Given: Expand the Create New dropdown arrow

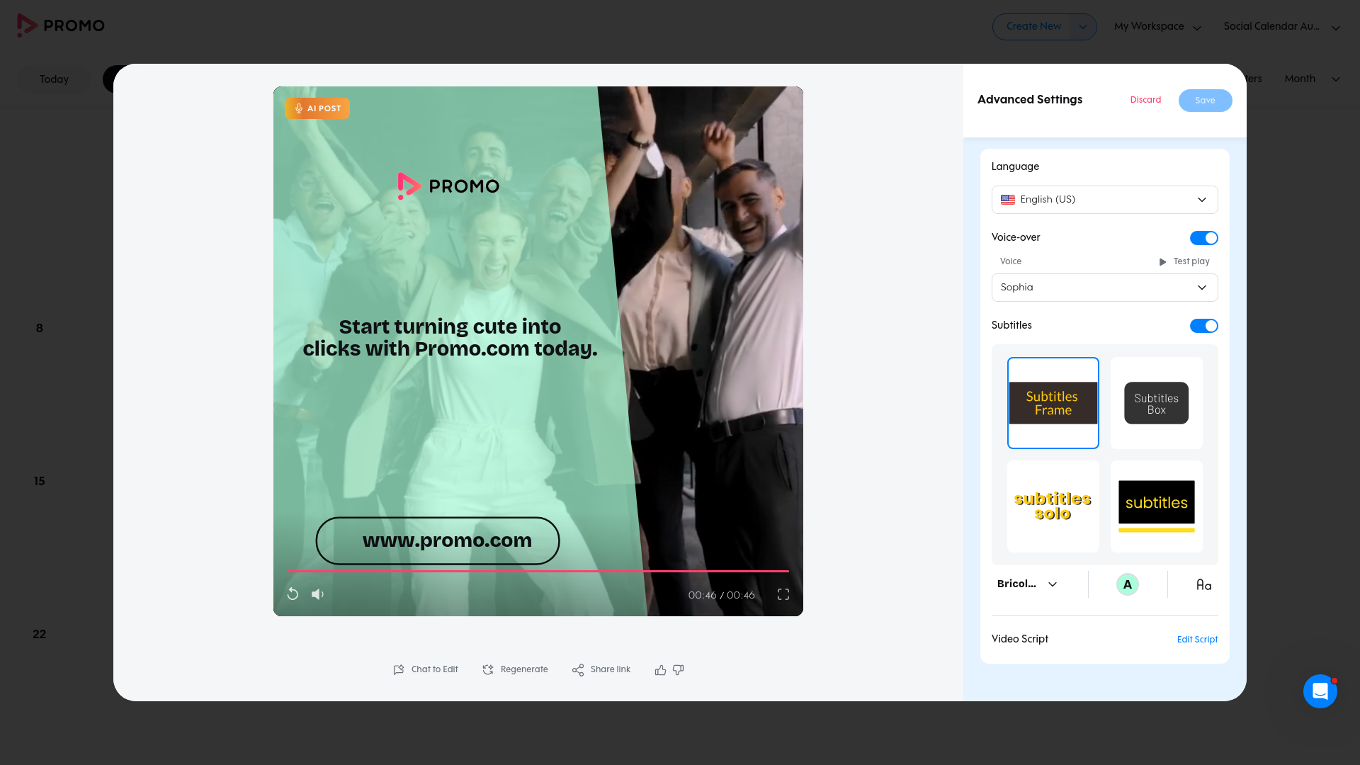Looking at the screenshot, I should point(1082,27).
